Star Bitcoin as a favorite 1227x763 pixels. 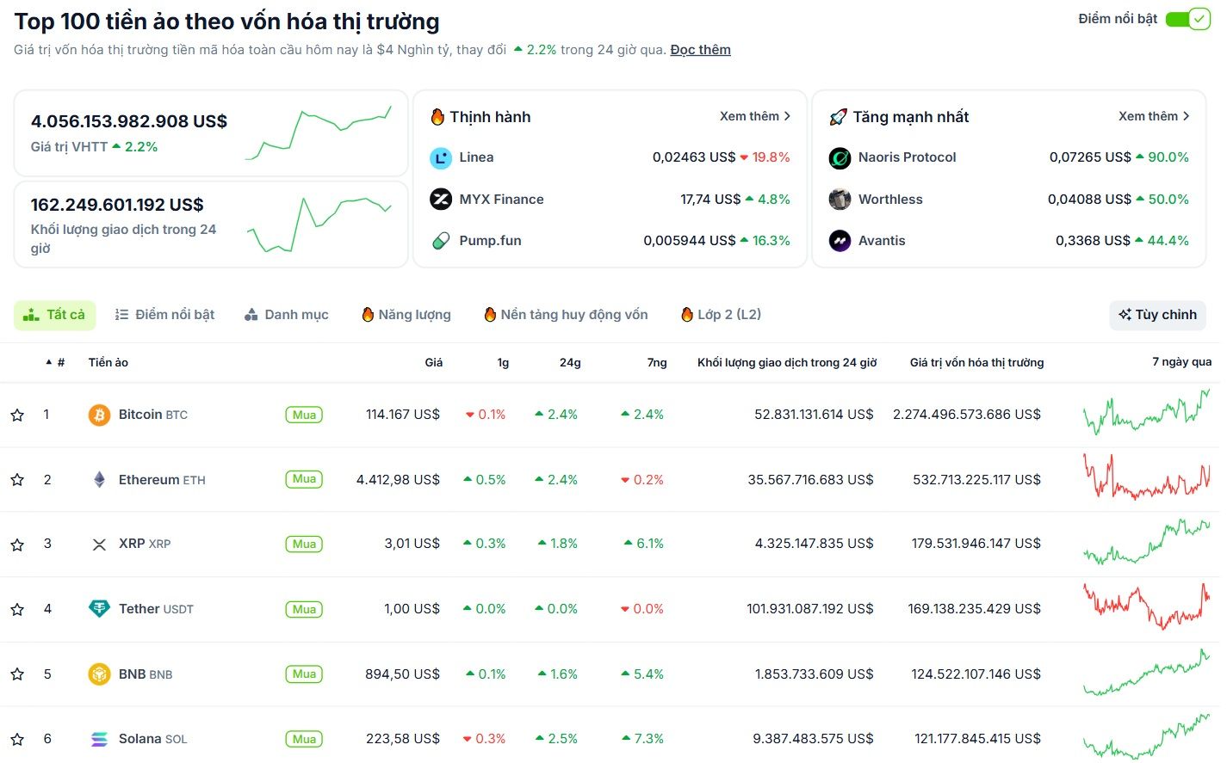click(x=16, y=415)
